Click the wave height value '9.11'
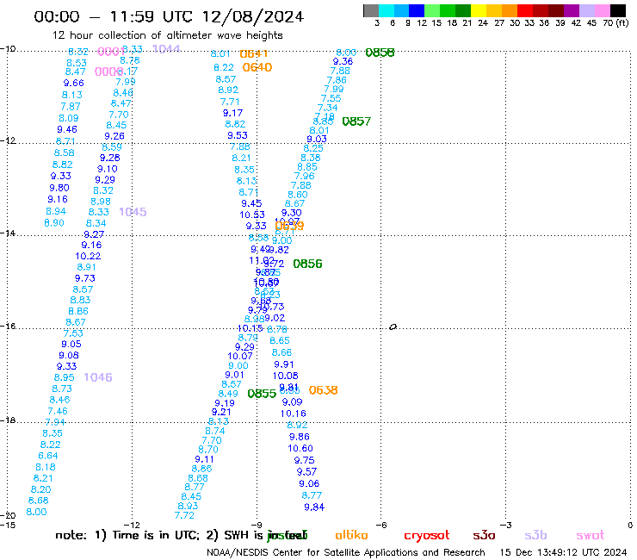 pyautogui.click(x=204, y=459)
